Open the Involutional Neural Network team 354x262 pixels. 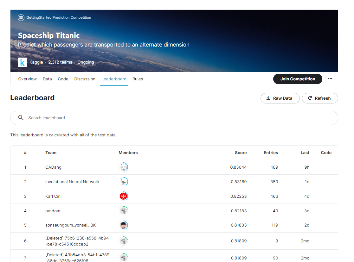(72, 182)
